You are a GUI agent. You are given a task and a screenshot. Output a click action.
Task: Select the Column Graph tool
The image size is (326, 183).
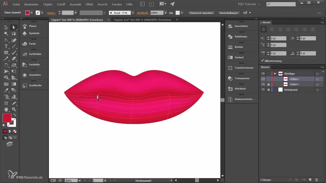[14, 97]
